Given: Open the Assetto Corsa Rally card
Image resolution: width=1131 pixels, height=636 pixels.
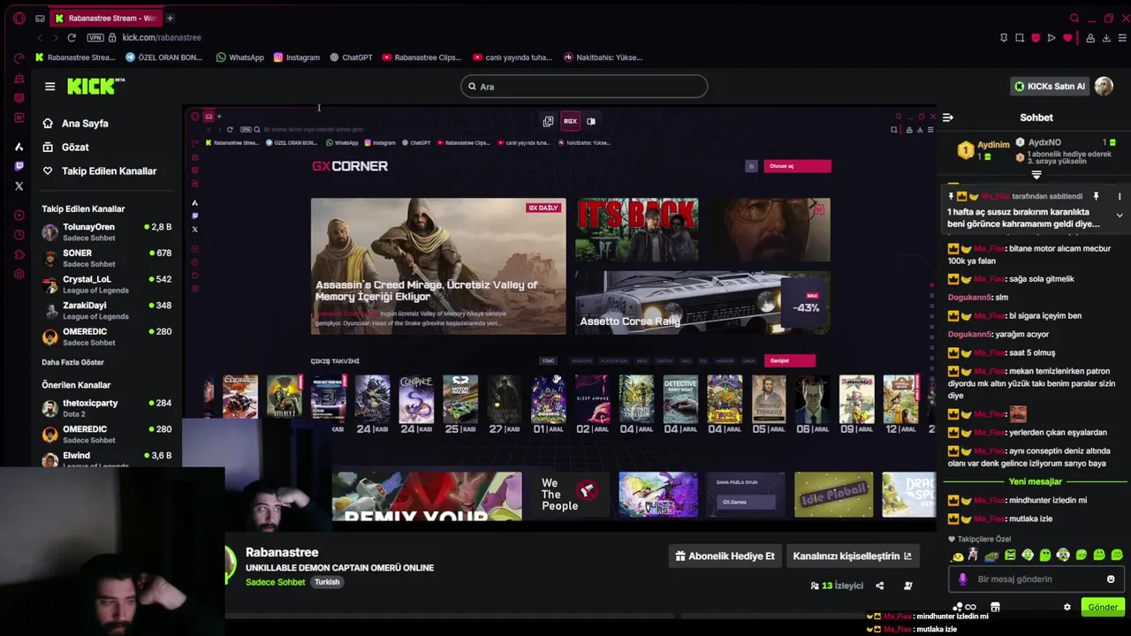Looking at the screenshot, I should click(x=702, y=302).
